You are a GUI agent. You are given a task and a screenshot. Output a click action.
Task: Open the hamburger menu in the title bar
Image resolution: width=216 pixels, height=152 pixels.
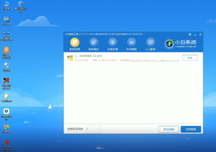pos(190,34)
